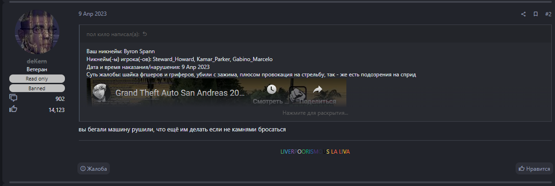Viewport: 555px width, 186px height.
Task: Open the YouTube channel avatar on video
Action: 100,93
